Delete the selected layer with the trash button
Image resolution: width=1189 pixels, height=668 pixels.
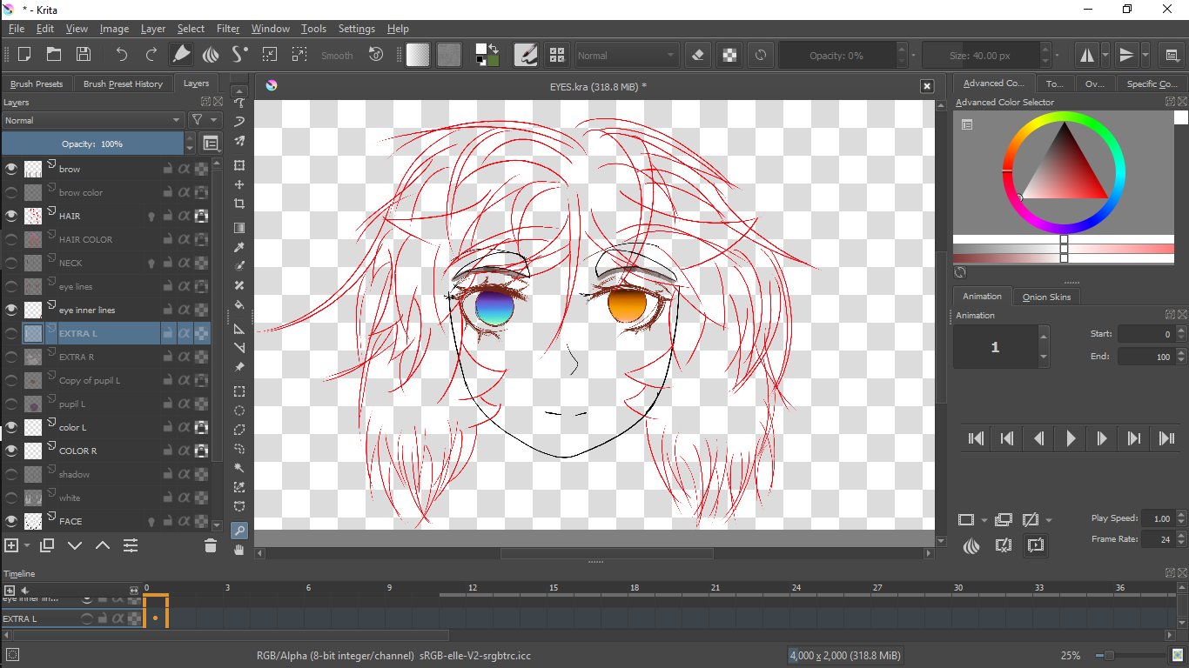pos(210,545)
